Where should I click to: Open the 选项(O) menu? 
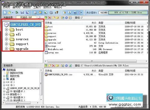click(47, 7)
